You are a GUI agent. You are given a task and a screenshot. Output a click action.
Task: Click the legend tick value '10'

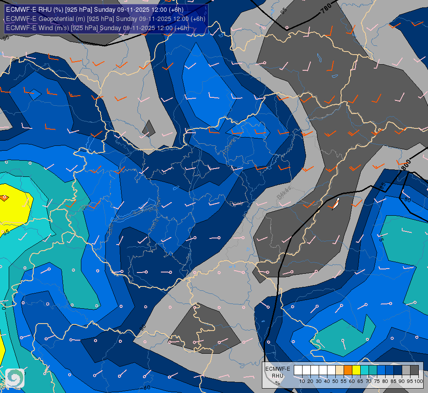(302, 381)
